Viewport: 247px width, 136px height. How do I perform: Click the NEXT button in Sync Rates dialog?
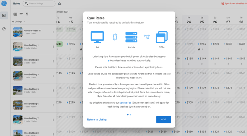(x=163, y=119)
